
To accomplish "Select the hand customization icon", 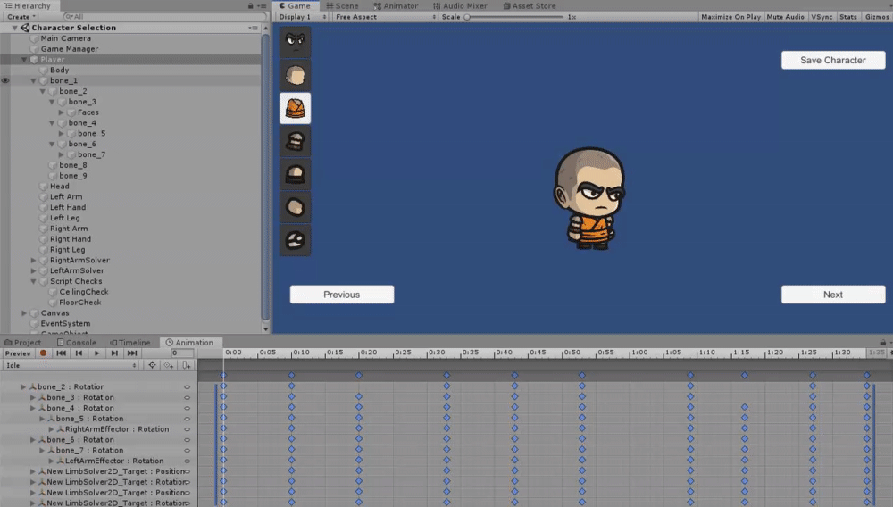I will click(x=295, y=207).
